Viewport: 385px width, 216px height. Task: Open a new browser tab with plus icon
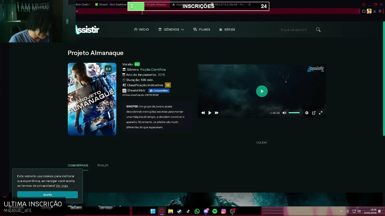[x=249, y=4]
